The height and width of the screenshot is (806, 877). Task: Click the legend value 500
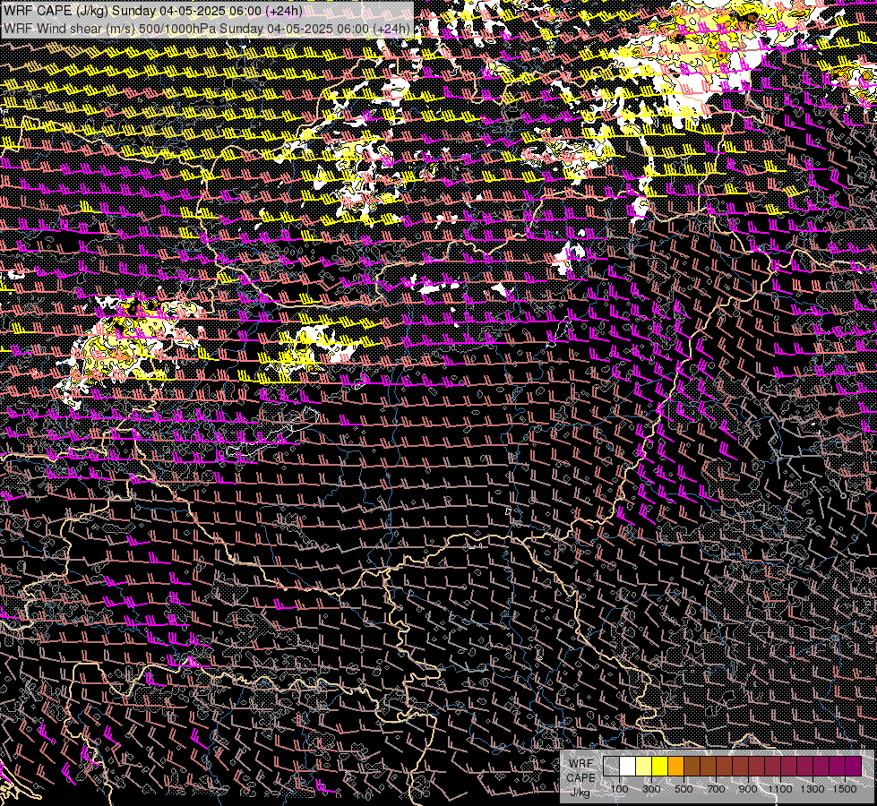(x=684, y=789)
